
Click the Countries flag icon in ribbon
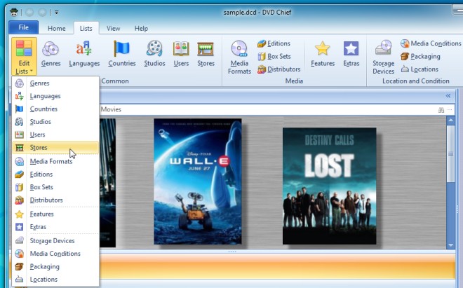(x=121, y=54)
